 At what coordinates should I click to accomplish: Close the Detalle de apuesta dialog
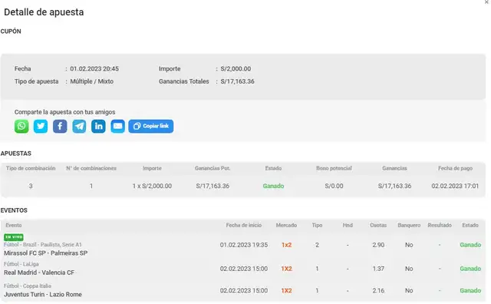(x=487, y=2)
